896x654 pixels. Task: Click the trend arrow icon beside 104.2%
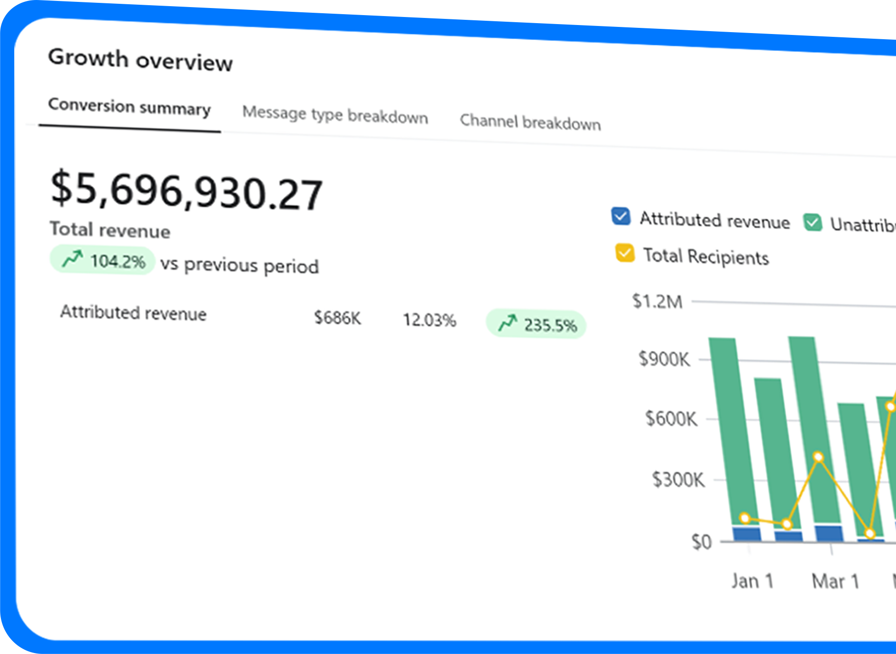pyautogui.click(x=72, y=259)
